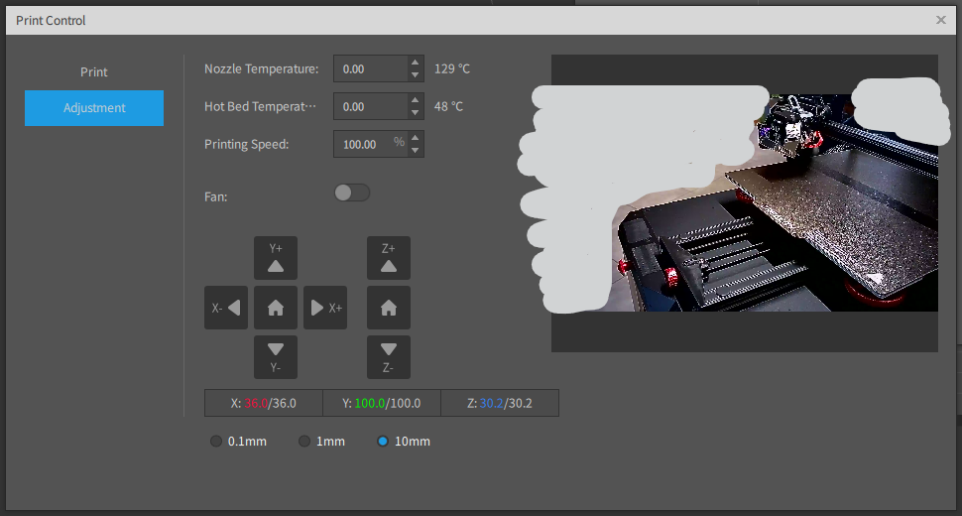The height and width of the screenshot is (516, 962).
Task: Close the Print Control dialog
Action: (x=940, y=20)
